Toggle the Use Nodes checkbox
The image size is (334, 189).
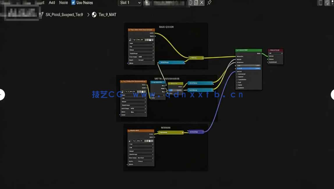pyautogui.click(x=73, y=3)
